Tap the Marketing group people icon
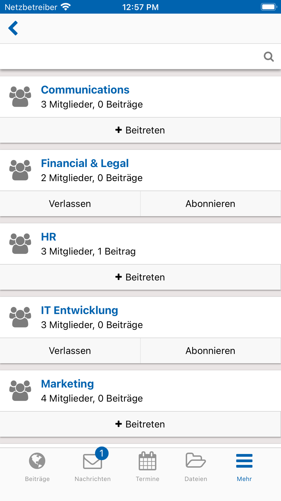281x501 pixels. point(20,391)
